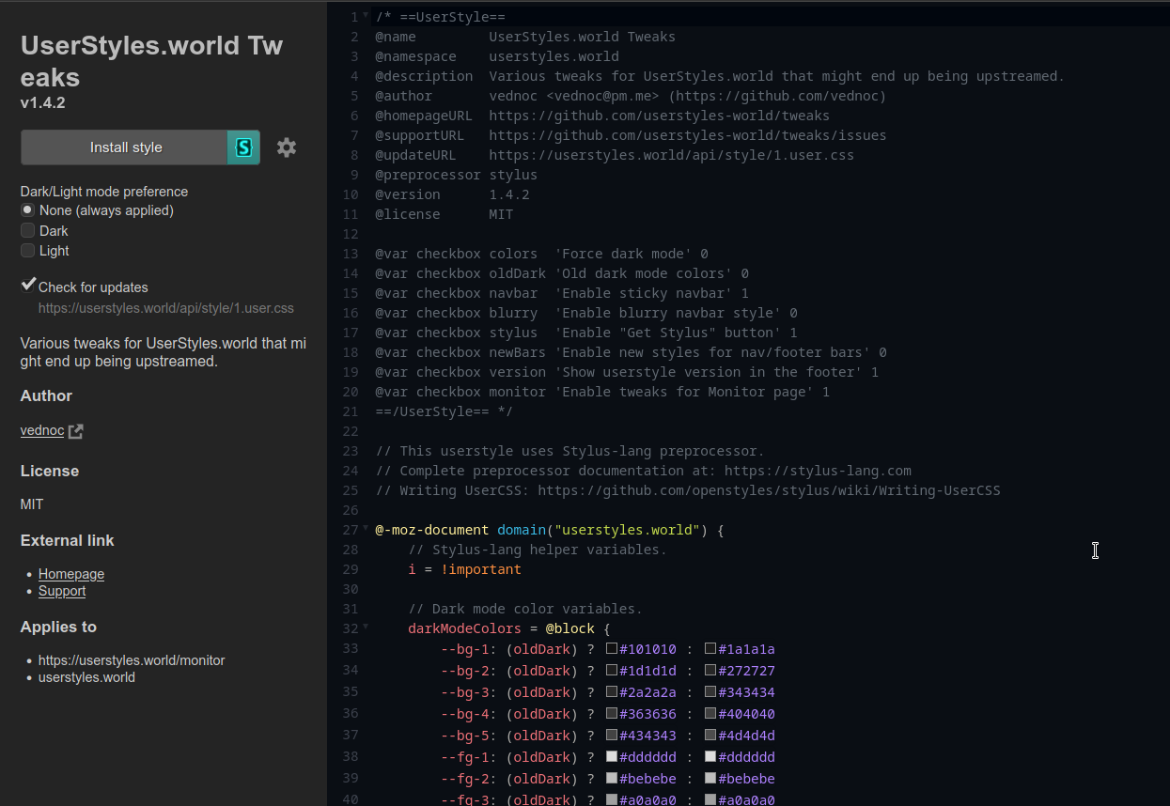Open the vednoc author link
This screenshot has width=1170, height=806.
[x=41, y=430]
